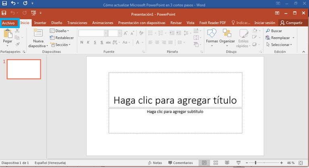
Task: Click zoom out minus button
Action: click(x=247, y=163)
